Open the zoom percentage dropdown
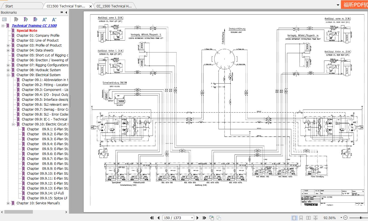Screen dimensions: 368x221 [341, 218]
